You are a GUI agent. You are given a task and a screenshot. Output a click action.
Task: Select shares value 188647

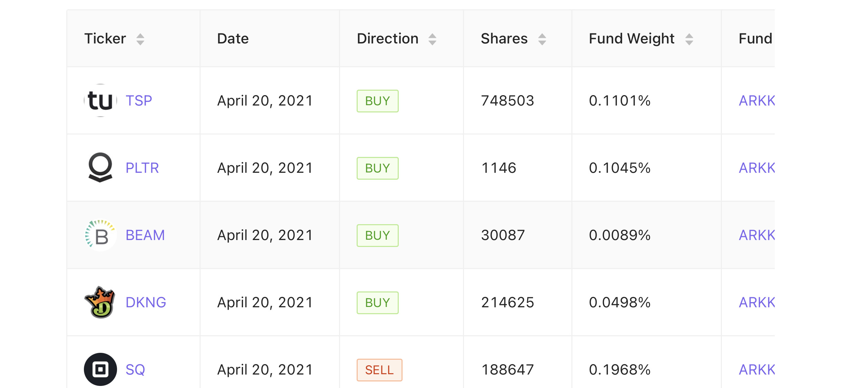click(507, 370)
